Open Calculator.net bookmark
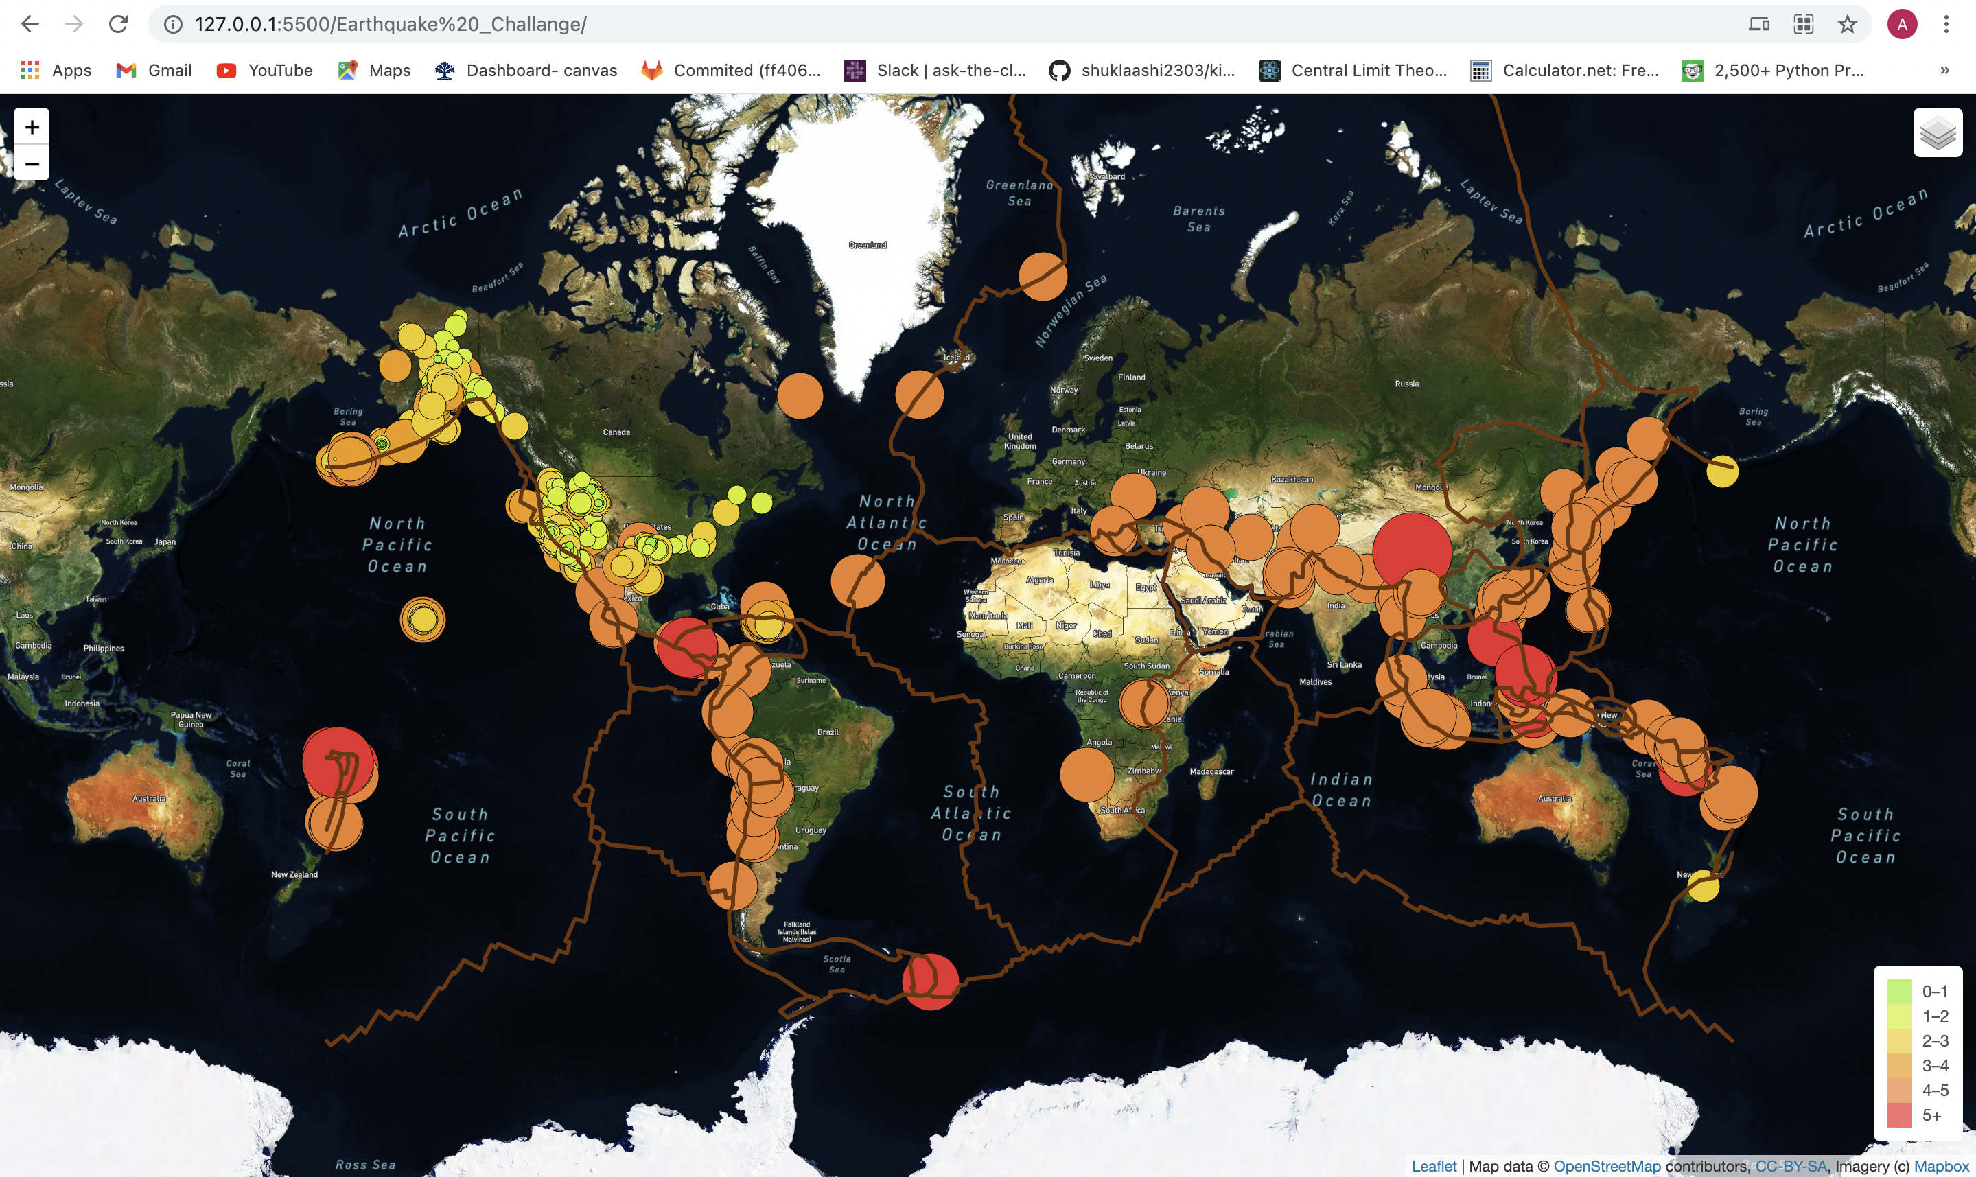This screenshot has width=1976, height=1177. point(1564,71)
